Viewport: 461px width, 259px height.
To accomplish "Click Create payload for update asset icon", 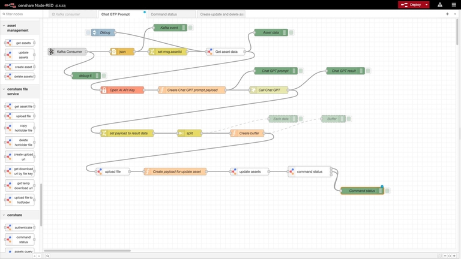I will (x=147, y=171).
